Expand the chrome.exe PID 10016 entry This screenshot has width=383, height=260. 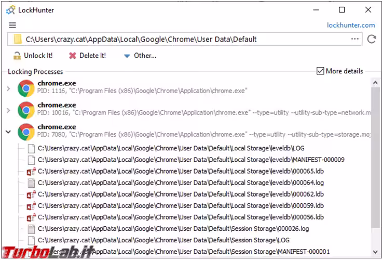[8, 110]
